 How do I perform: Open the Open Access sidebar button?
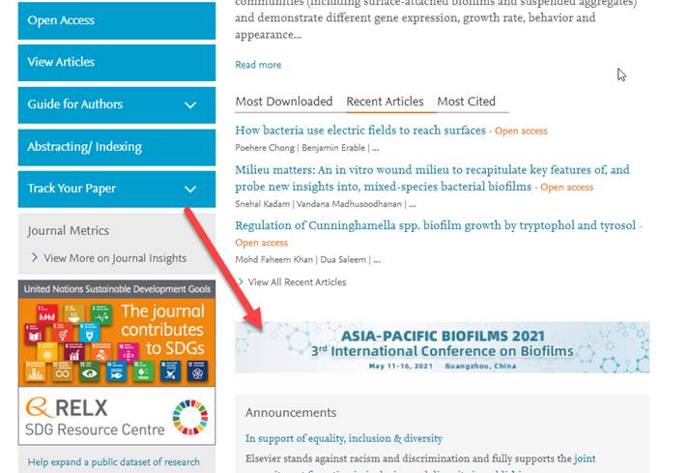(116, 20)
